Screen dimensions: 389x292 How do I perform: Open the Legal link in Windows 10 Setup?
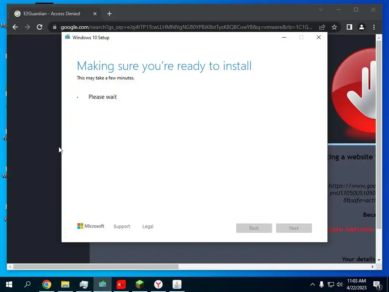[x=148, y=227]
